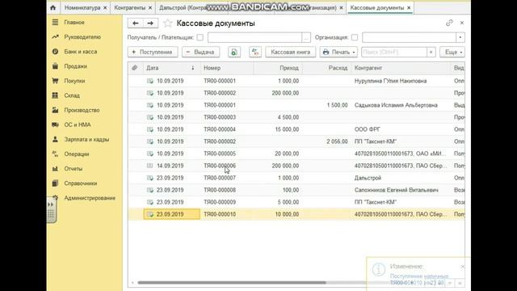The height and width of the screenshot is (291, 517).
Task: Focus the Организация input field
Action: [x=410, y=37]
